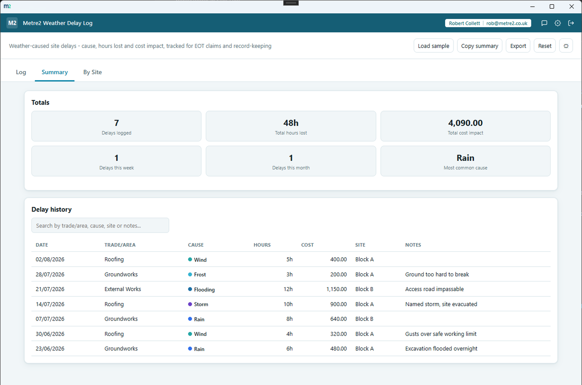
Task: Click the 1,150.00 cost value
Action: click(336, 289)
